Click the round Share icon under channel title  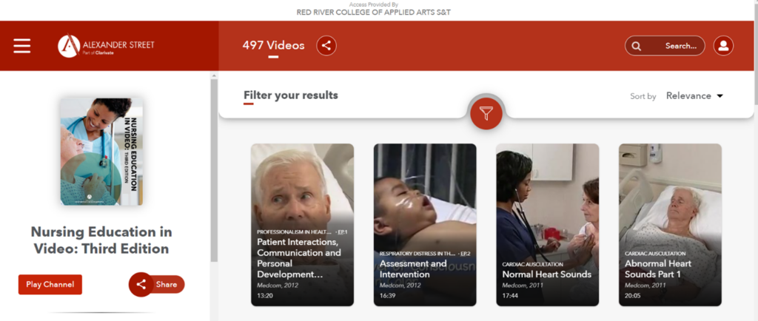141,284
